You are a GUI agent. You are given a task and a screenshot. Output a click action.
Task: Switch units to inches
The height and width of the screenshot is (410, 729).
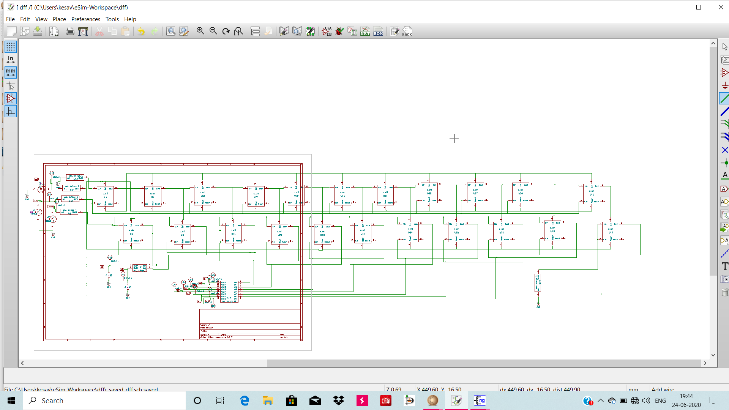click(x=11, y=60)
